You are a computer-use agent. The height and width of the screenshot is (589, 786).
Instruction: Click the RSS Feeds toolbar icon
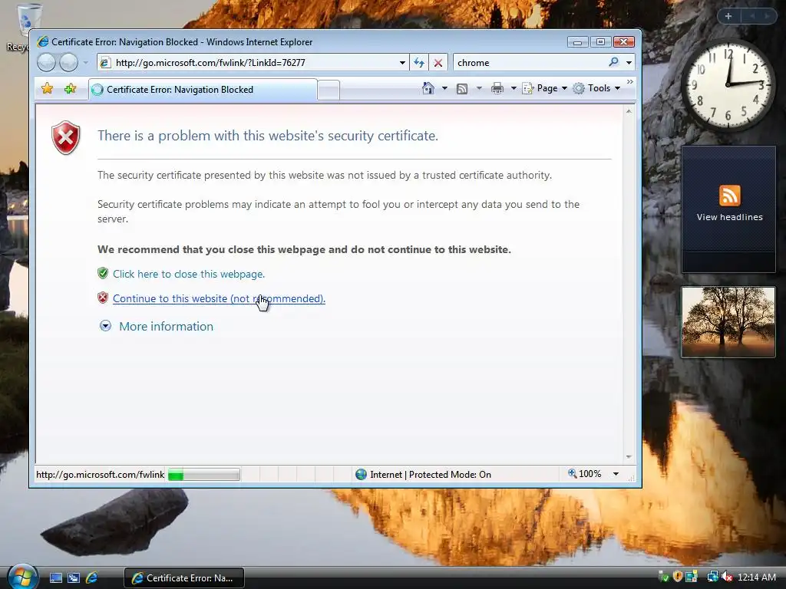coord(461,89)
